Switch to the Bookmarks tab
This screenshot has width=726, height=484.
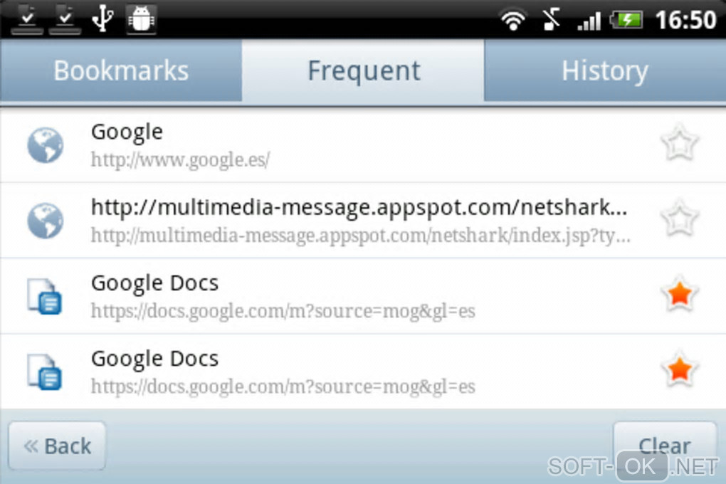(121, 71)
